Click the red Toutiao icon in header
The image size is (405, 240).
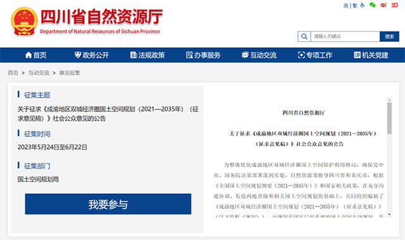coord(395,5)
